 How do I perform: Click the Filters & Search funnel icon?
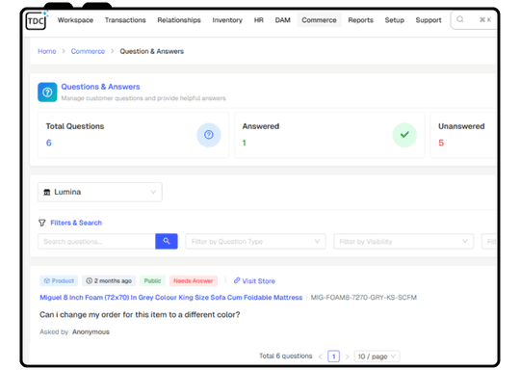(x=41, y=223)
